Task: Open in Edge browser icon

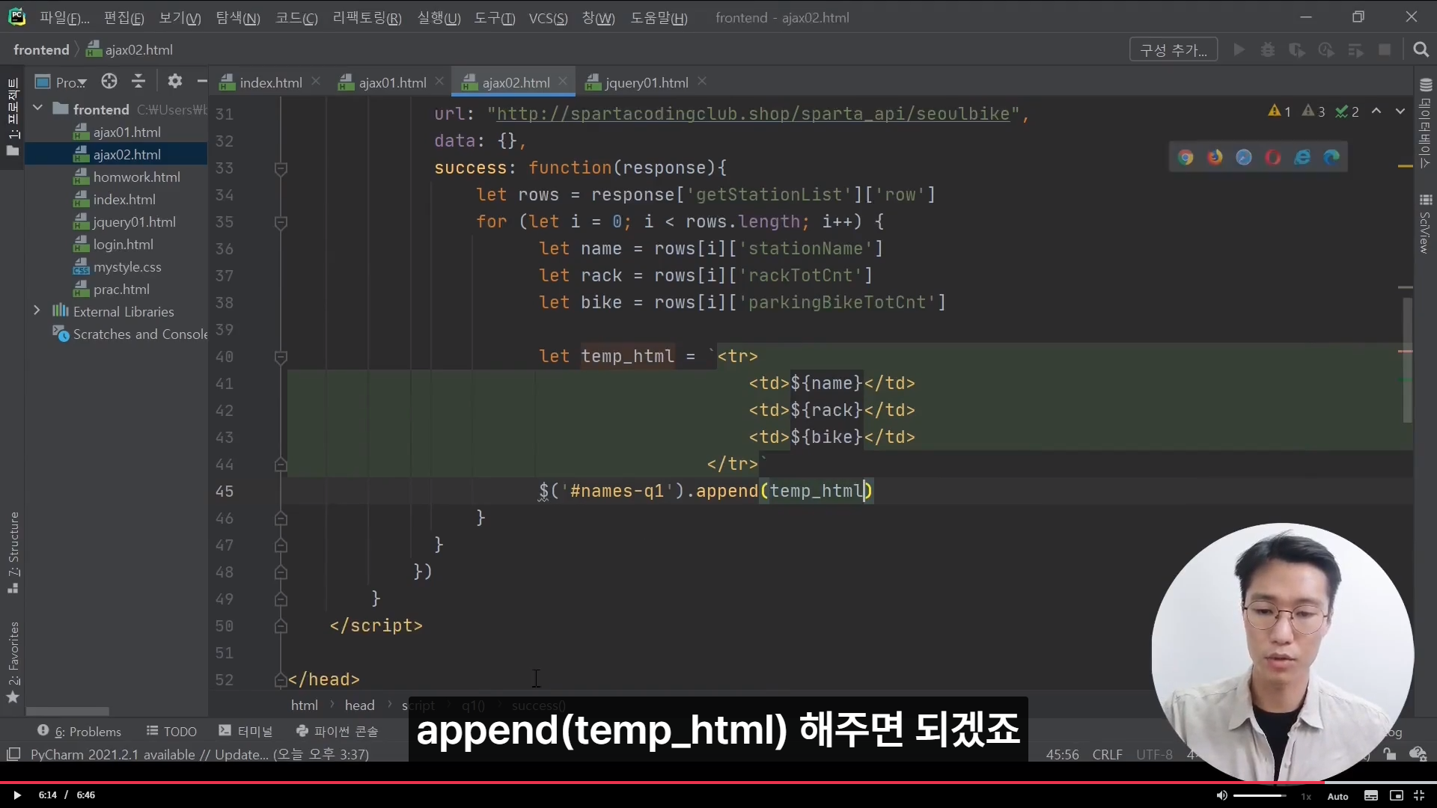Action: (x=1331, y=157)
